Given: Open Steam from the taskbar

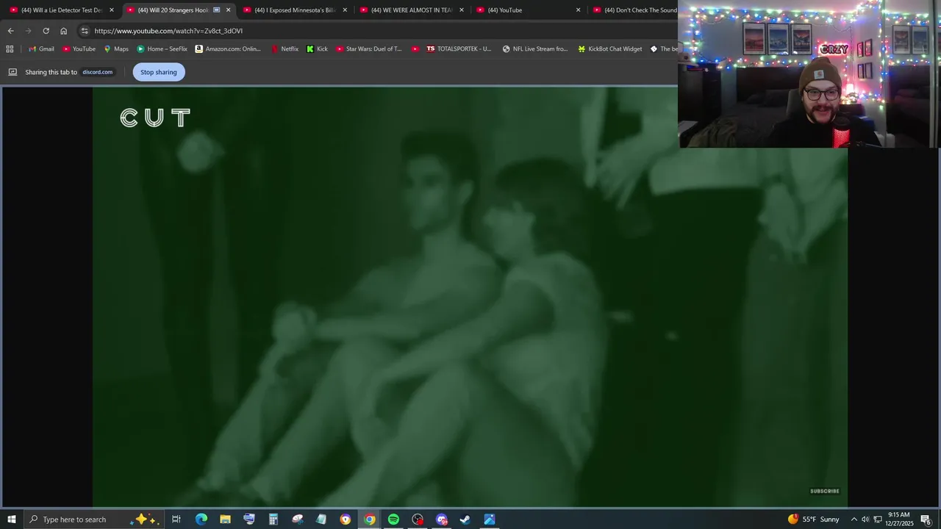Looking at the screenshot, I should point(465,519).
